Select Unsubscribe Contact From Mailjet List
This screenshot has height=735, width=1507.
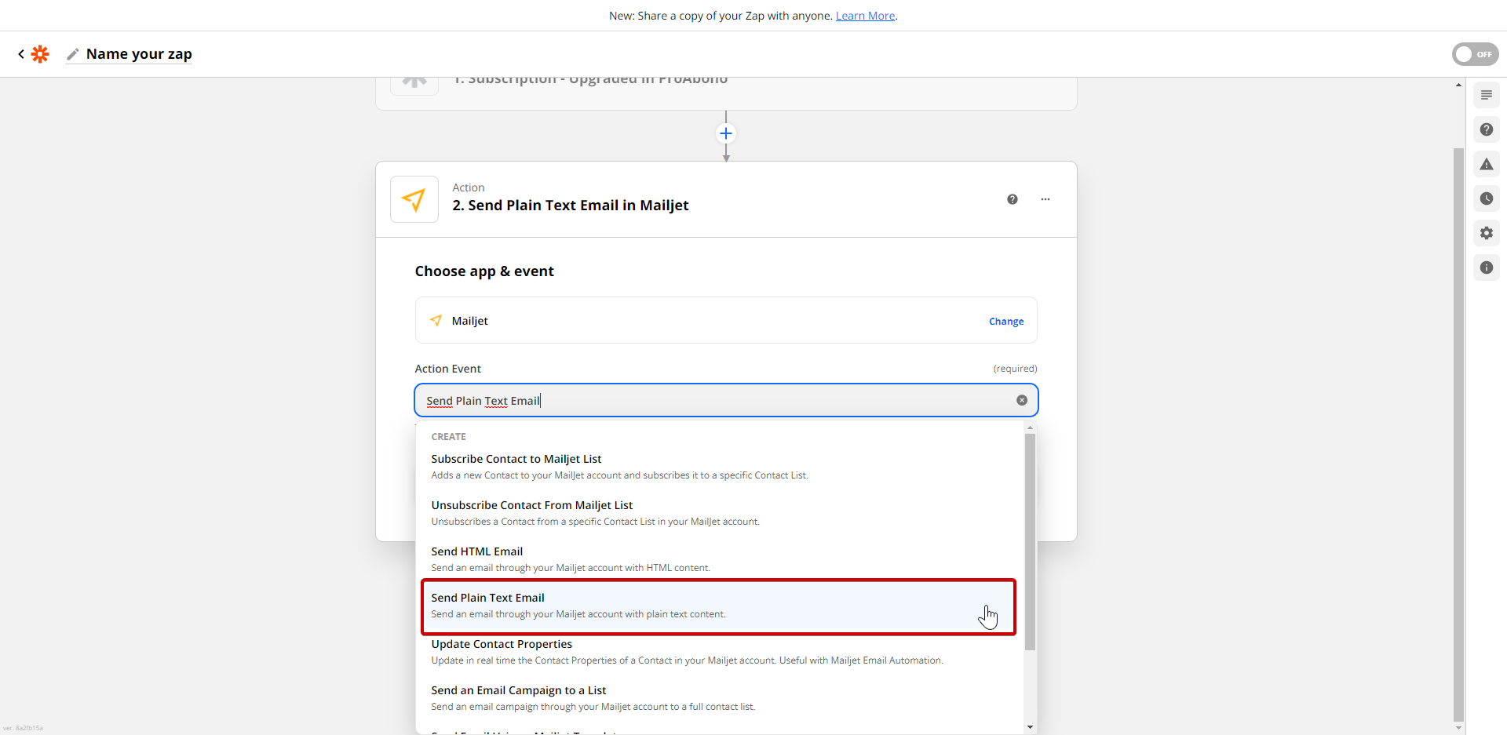[718, 512]
